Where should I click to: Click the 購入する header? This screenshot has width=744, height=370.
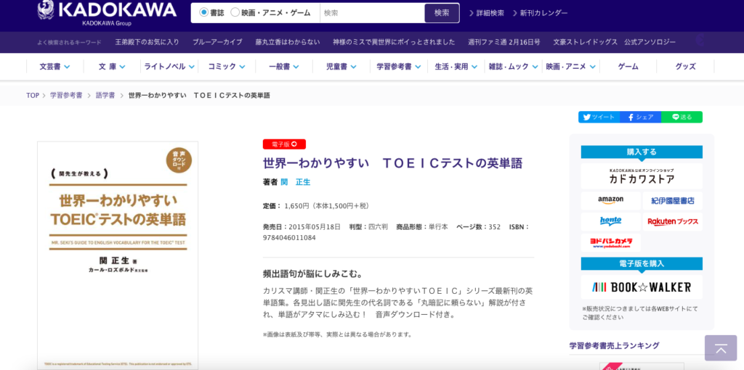pyautogui.click(x=642, y=152)
